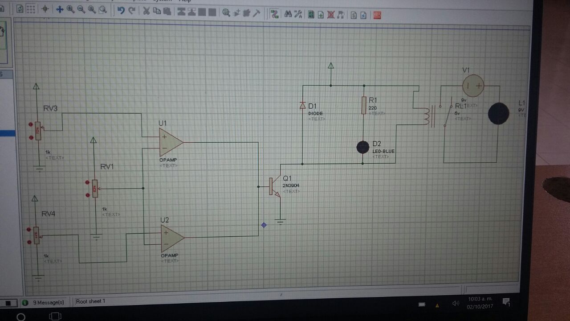Click the Zoom to Area icon
This screenshot has width=570, height=321.
[103, 9]
